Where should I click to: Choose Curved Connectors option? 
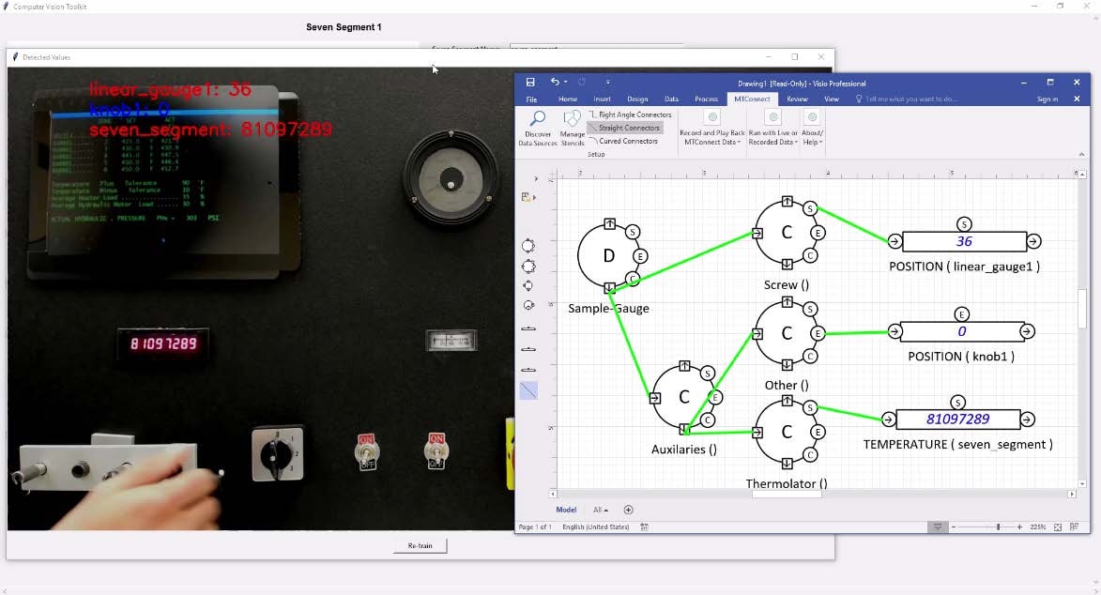point(623,141)
